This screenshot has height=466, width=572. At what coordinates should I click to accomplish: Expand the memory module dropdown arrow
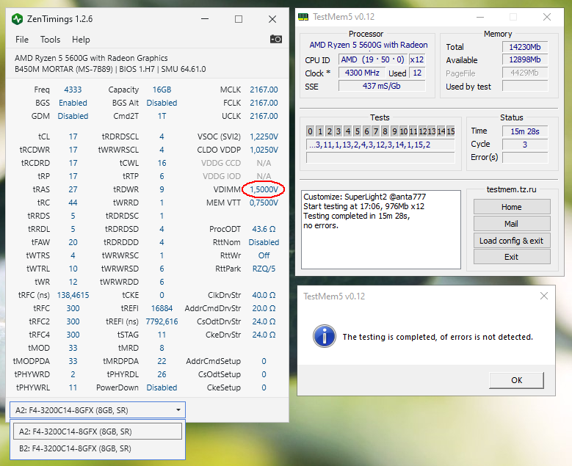(178, 409)
